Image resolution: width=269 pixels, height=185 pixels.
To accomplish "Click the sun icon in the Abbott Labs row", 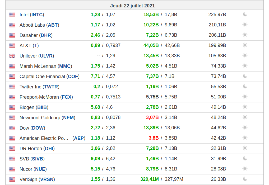I will click(x=245, y=25).
